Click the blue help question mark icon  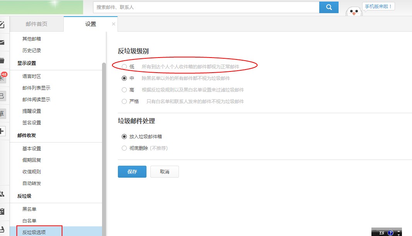[390, 233]
